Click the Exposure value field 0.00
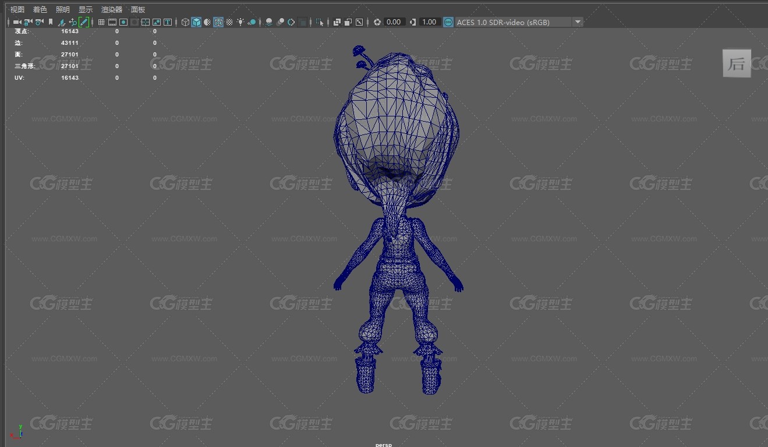768x447 pixels. [394, 22]
